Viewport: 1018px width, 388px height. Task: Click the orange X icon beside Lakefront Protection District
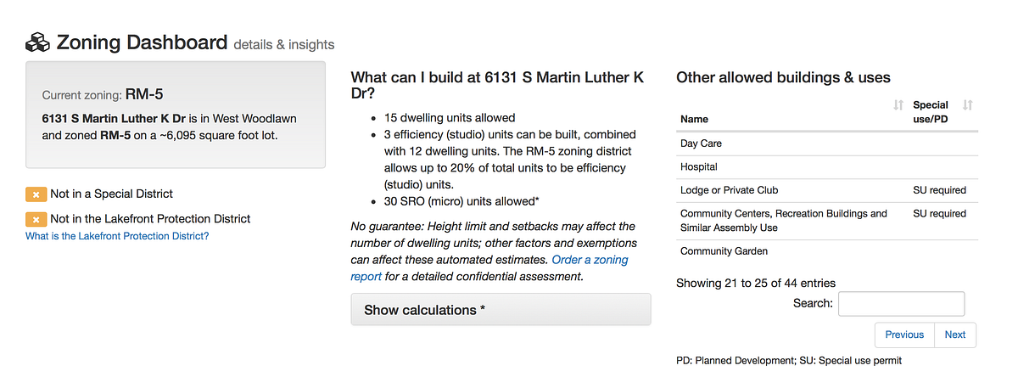36,219
